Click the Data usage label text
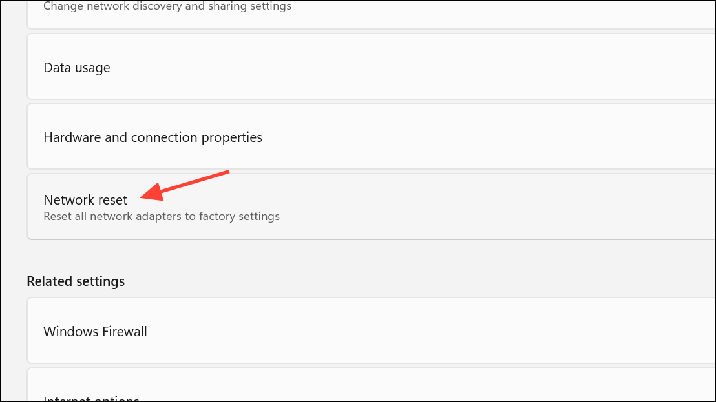 (x=76, y=66)
